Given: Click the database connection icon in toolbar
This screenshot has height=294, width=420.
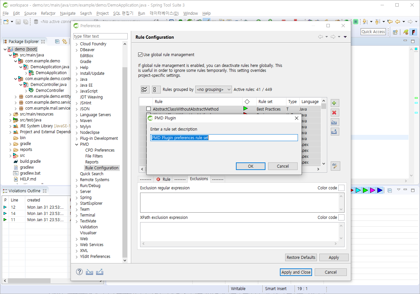Looking at the screenshot, I should (x=36, y=22).
